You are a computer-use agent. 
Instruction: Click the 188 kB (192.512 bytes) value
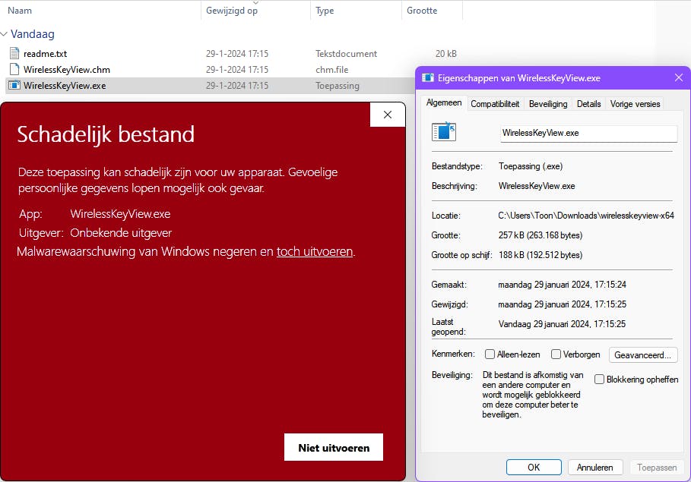pyautogui.click(x=540, y=255)
